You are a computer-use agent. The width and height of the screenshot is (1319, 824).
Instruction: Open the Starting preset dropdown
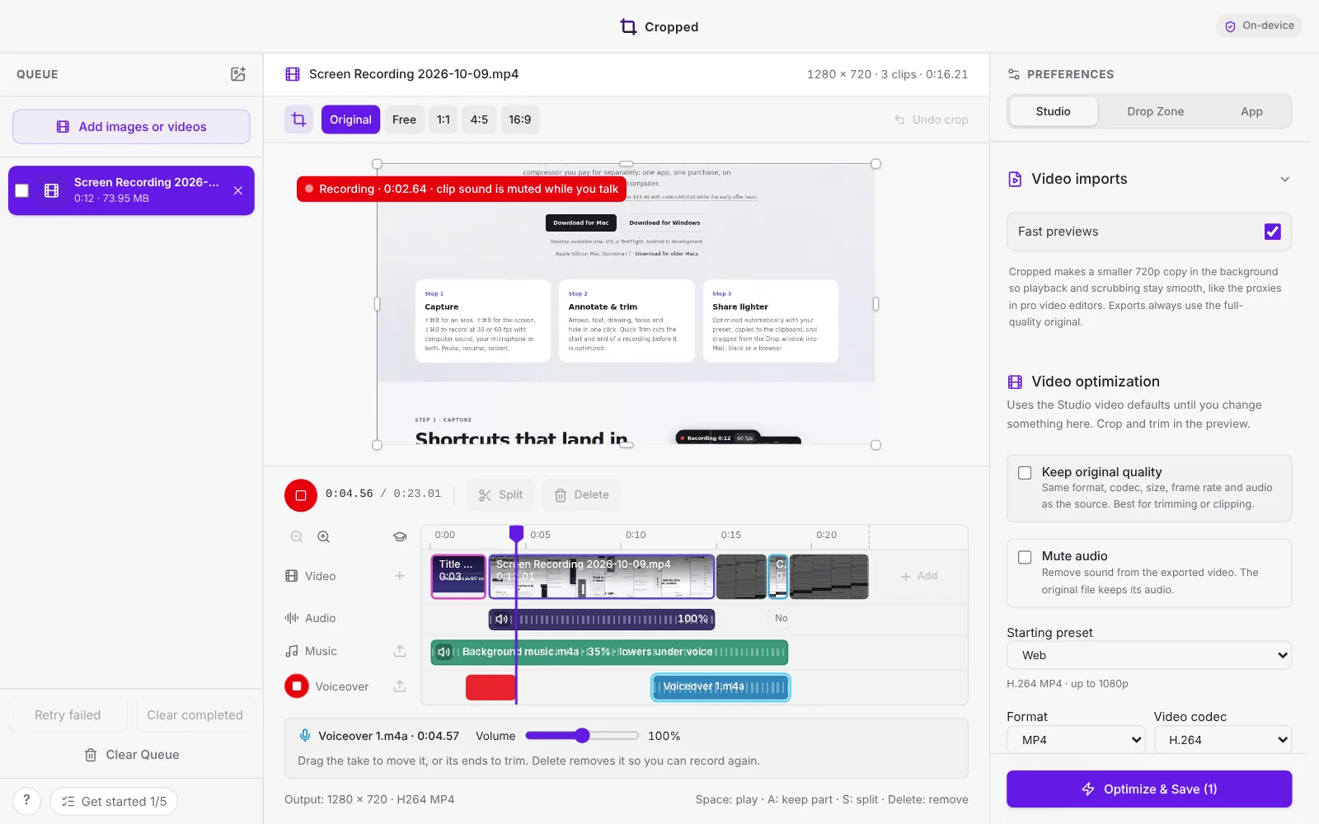coord(1149,655)
